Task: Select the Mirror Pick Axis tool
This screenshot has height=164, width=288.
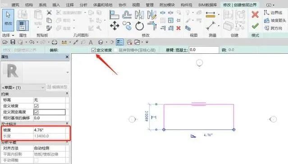Action: (139, 15)
